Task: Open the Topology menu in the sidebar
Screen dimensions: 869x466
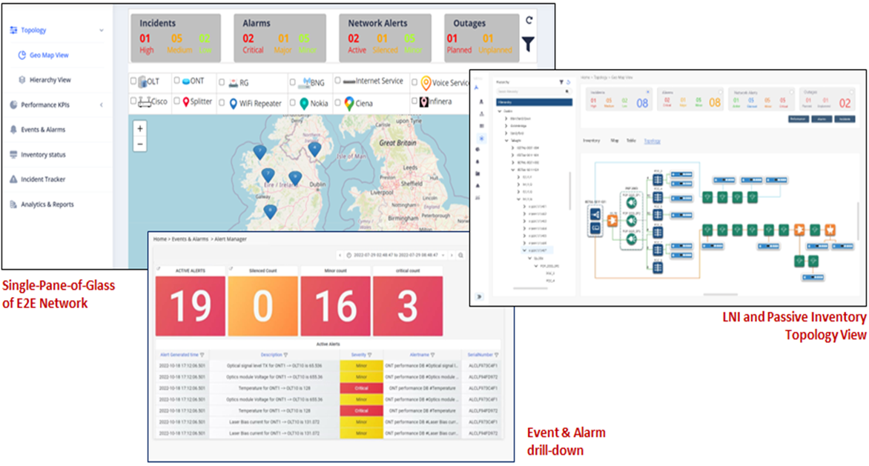Action: point(33,30)
